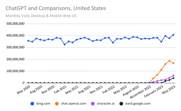Screen dimensions: 181x111
Task: Click the Aug 2021 x-axis label
Action: point(84,90)
